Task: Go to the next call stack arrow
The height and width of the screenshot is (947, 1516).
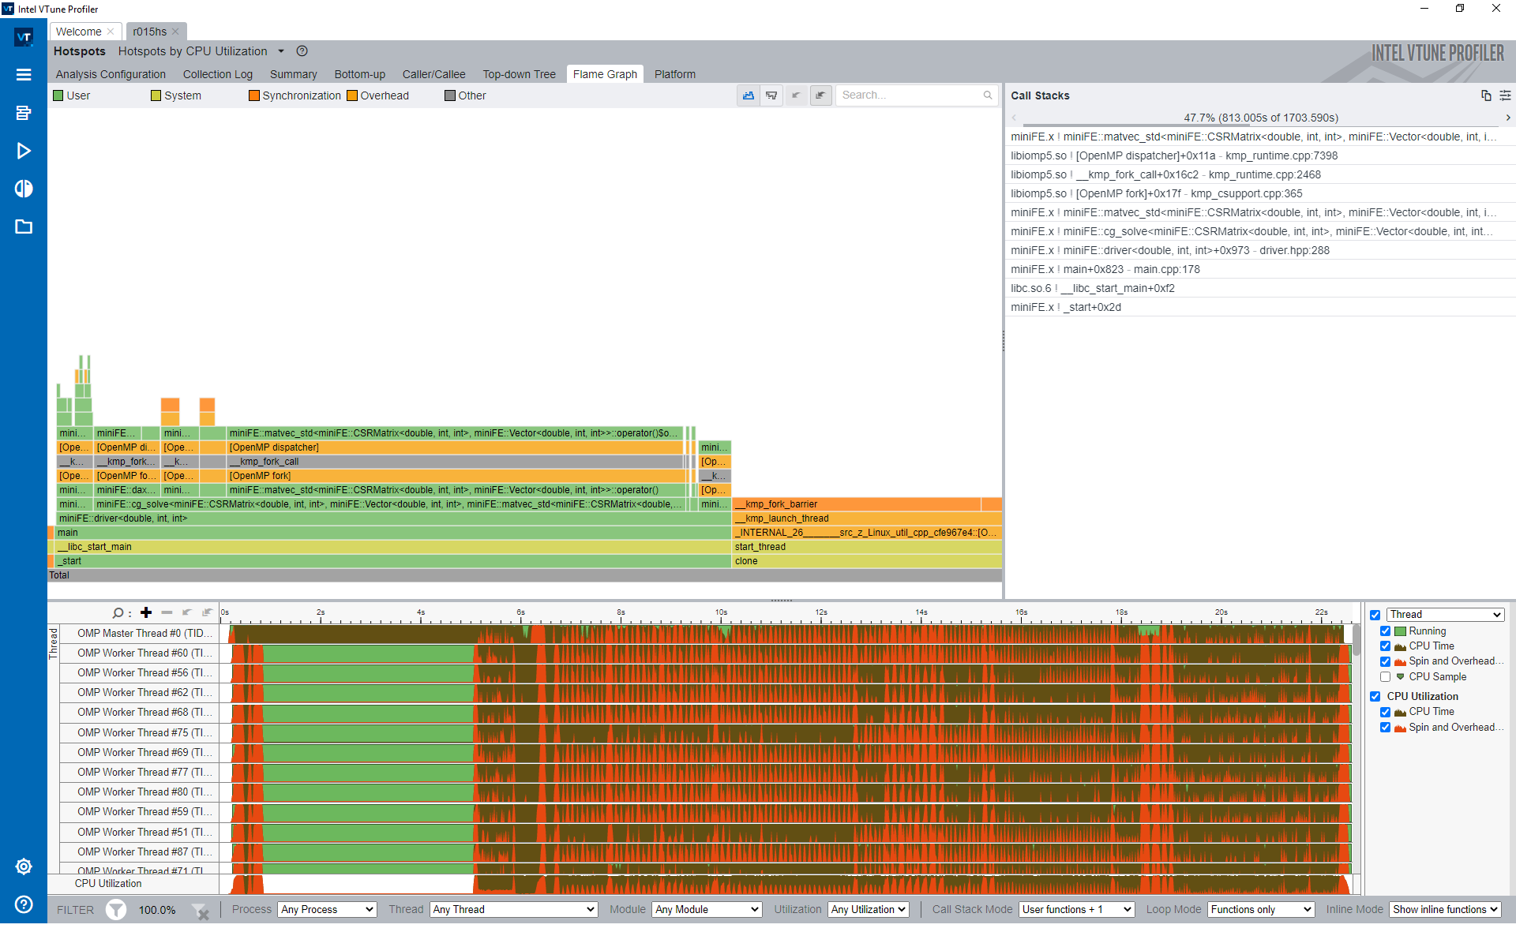Action: pos(1508,118)
